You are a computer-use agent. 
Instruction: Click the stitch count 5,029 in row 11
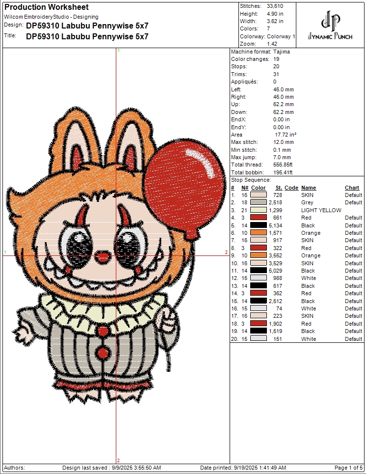275,271
